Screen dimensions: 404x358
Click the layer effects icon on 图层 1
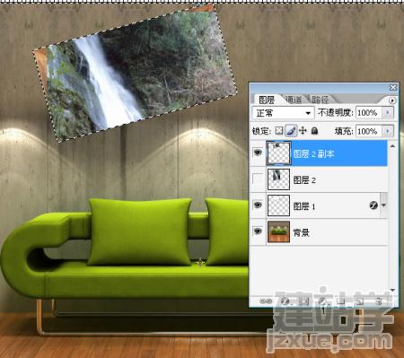pos(373,205)
